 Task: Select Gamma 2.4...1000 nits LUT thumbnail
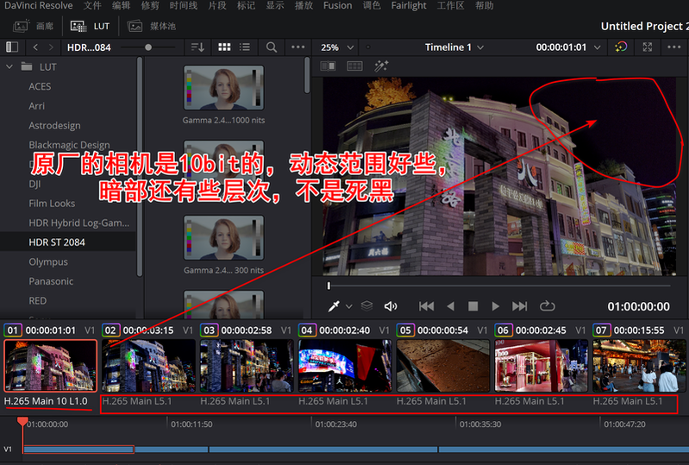pyautogui.click(x=223, y=88)
